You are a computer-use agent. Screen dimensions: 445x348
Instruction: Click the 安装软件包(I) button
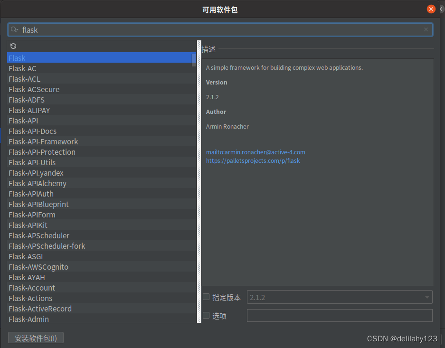(x=36, y=338)
